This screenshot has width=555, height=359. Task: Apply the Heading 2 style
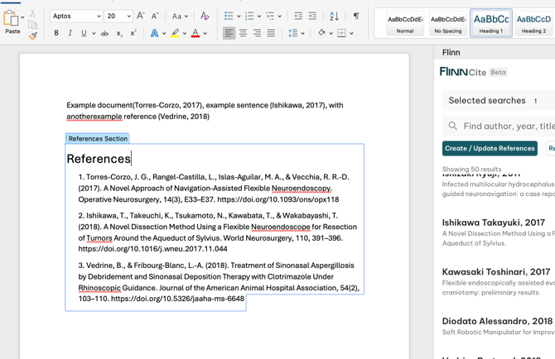pyautogui.click(x=533, y=22)
